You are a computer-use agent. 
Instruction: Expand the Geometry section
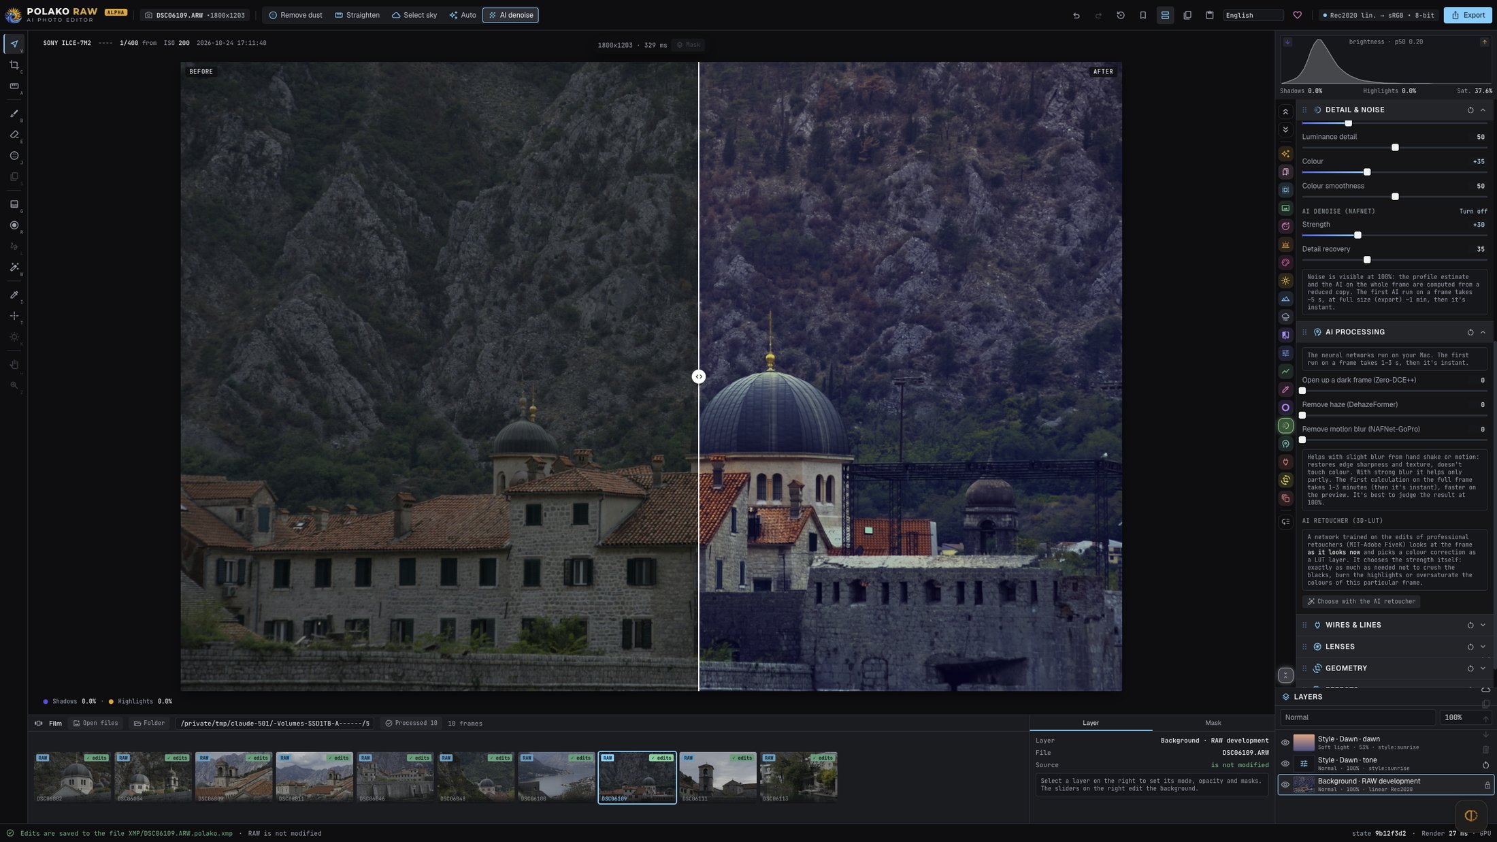pyautogui.click(x=1483, y=668)
